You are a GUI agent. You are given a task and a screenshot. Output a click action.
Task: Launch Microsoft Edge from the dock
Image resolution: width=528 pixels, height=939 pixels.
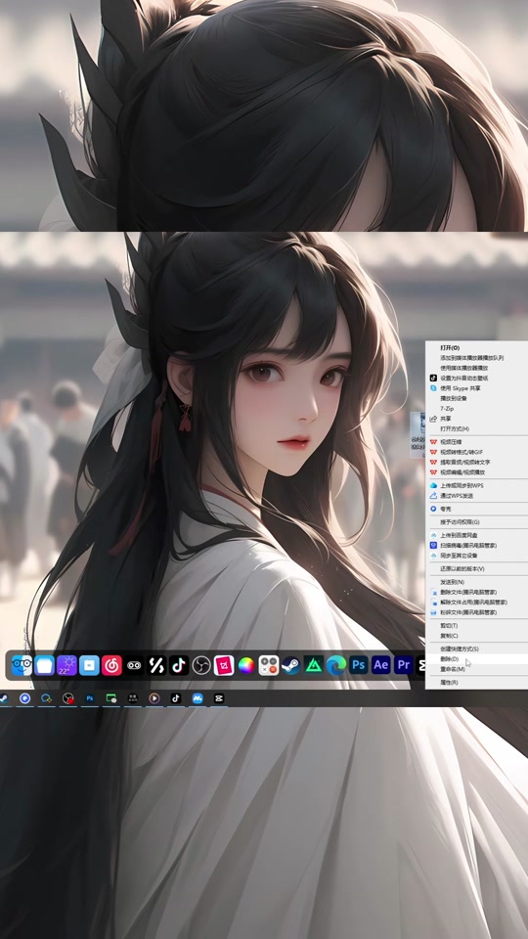(x=336, y=665)
